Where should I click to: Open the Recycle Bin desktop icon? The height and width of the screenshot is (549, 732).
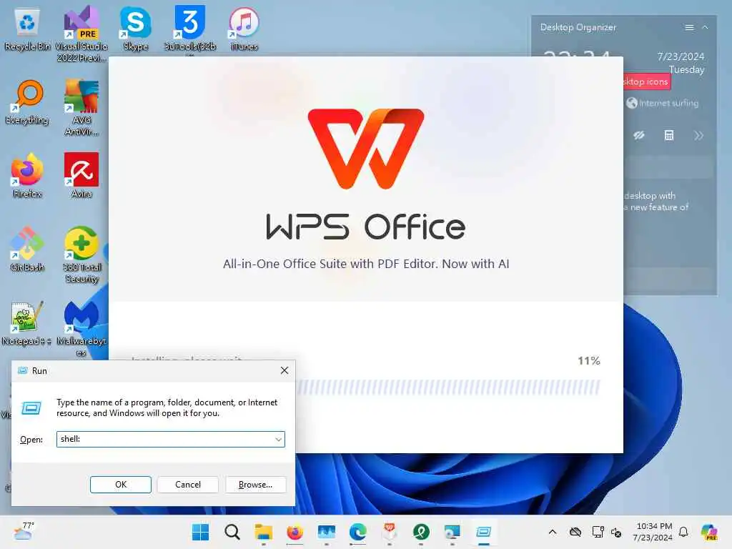coord(27,29)
